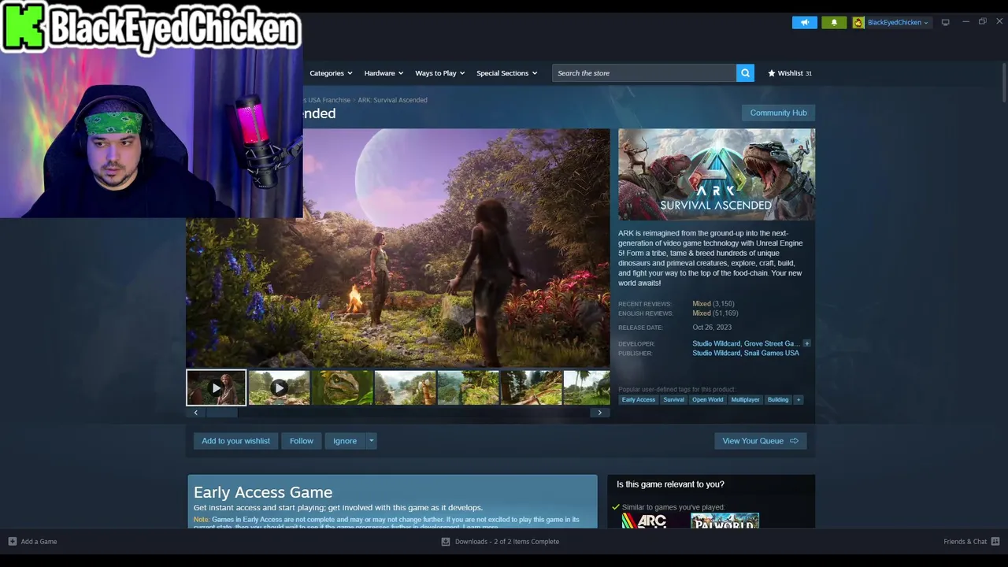The image size is (1008, 567).
Task: Open the green notifications bell
Action: point(834,22)
